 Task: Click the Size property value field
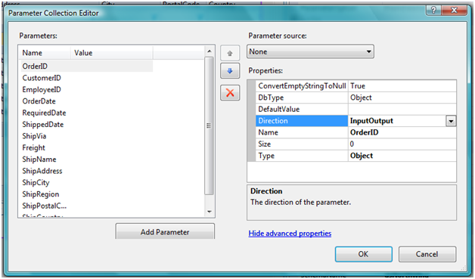click(402, 144)
